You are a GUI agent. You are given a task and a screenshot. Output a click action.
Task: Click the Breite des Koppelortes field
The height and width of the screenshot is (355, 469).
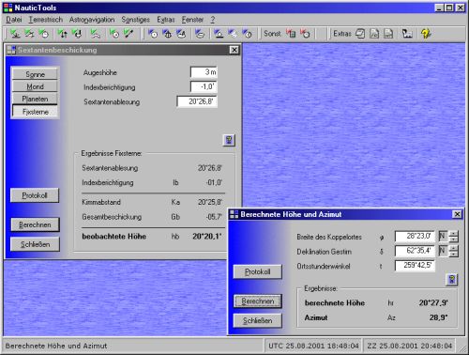(415, 236)
